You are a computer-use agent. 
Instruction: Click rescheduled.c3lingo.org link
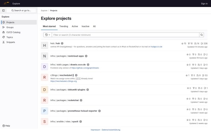pyautogui.click(x=64, y=81)
